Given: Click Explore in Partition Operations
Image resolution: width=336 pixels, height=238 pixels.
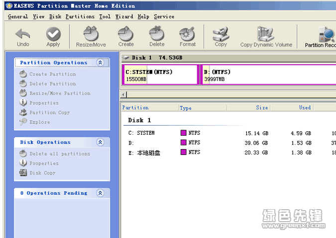Looking at the screenshot, I should coord(40,122).
